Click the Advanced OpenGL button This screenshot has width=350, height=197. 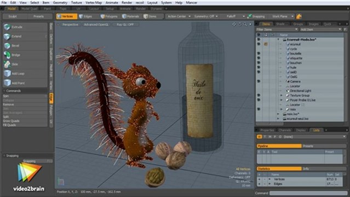96,25
